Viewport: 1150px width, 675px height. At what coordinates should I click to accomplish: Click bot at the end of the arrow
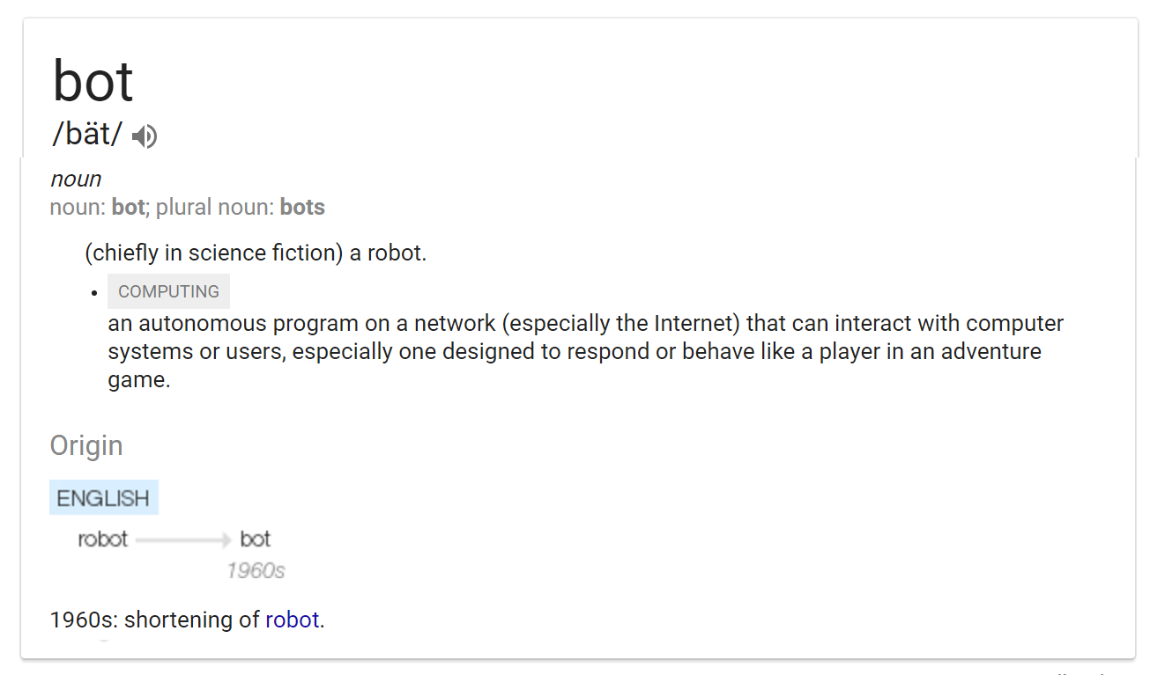pos(255,539)
